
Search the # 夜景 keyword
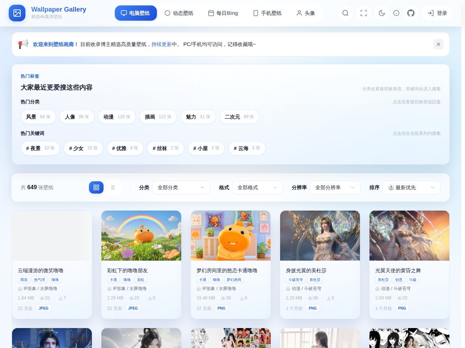(x=40, y=148)
